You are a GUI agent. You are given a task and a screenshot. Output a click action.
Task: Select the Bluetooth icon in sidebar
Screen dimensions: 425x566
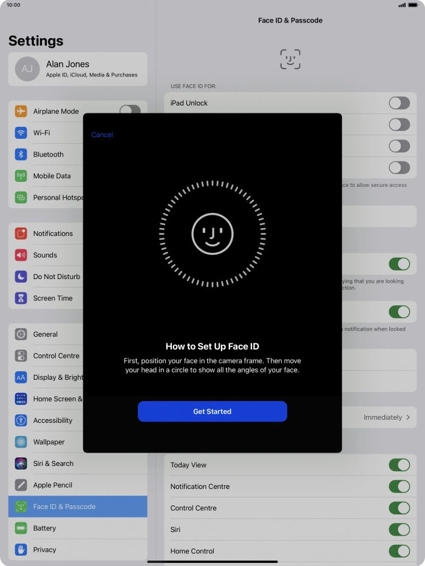[21, 155]
